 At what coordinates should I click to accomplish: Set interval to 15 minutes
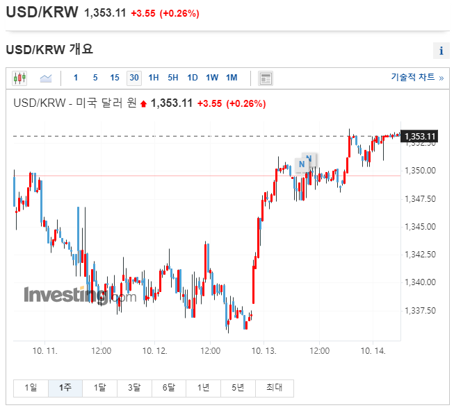(115, 78)
